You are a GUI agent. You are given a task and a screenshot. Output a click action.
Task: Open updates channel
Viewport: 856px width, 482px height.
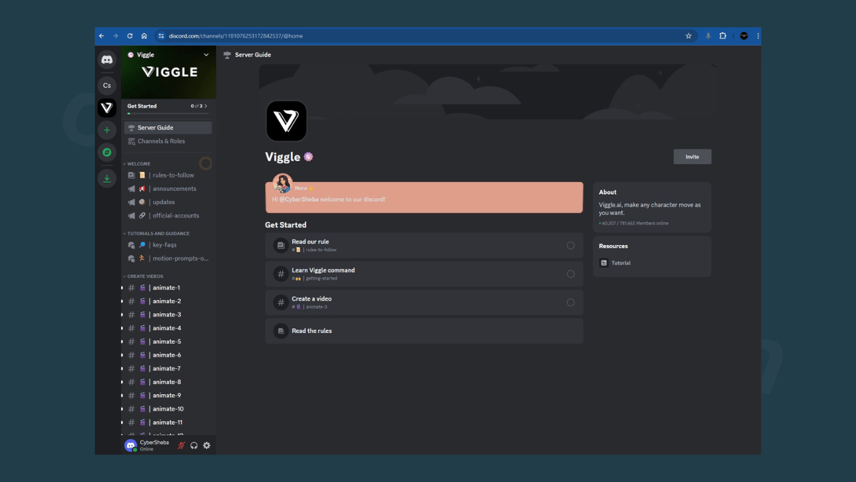pyautogui.click(x=168, y=202)
